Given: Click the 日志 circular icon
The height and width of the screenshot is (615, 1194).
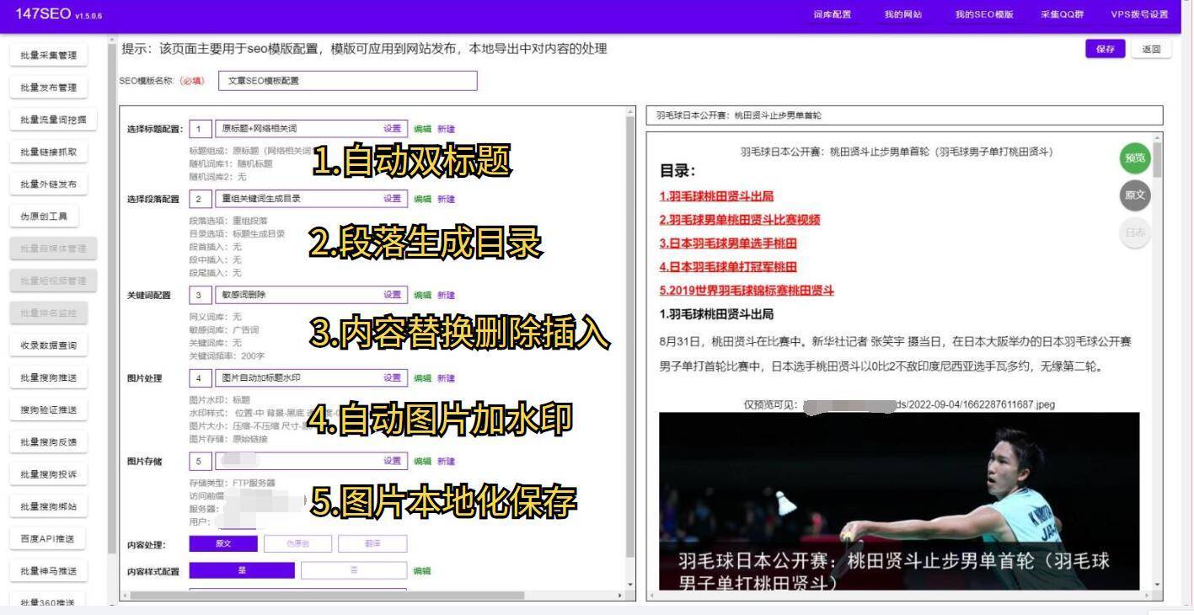Looking at the screenshot, I should (1134, 231).
